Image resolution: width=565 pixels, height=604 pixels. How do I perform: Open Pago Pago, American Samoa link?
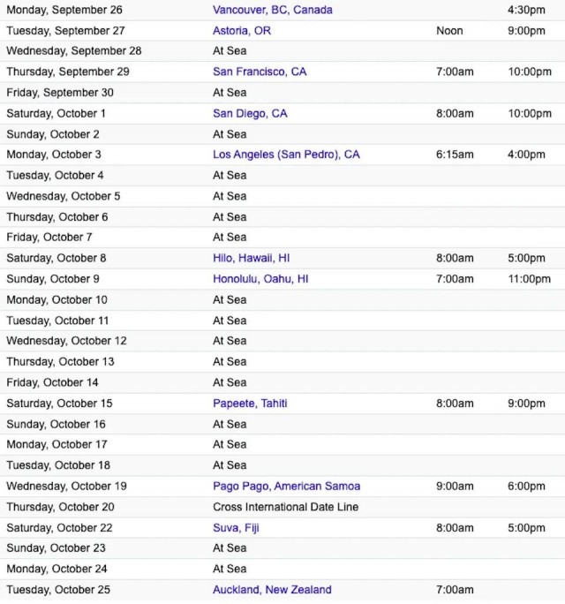click(x=286, y=487)
